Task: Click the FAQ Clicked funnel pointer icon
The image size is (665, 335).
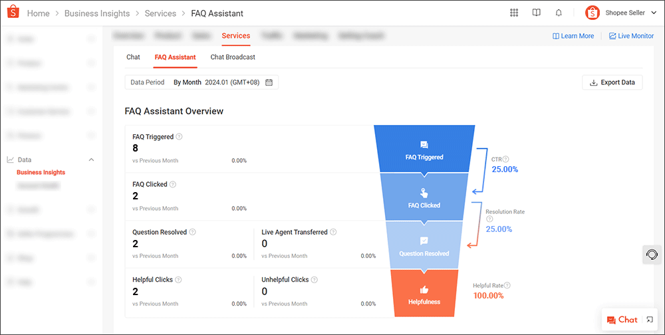Action: 424,193
